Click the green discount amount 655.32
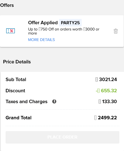 [109, 91]
